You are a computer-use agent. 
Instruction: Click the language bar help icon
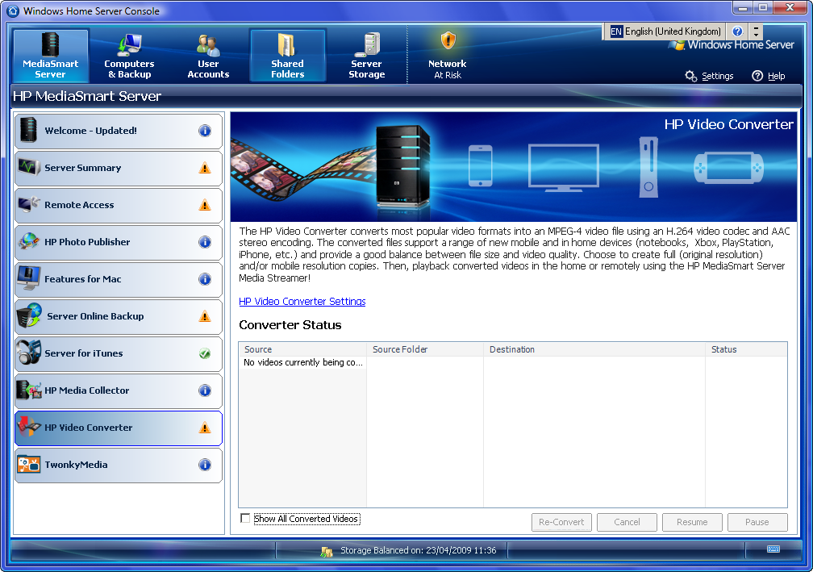[x=737, y=31]
